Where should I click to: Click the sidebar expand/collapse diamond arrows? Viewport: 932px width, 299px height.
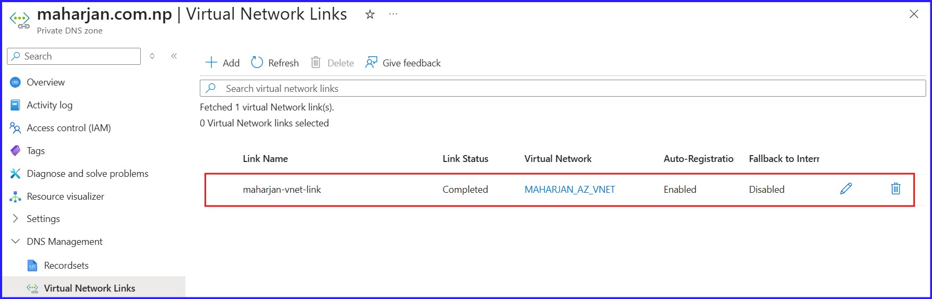pyautogui.click(x=152, y=56)
